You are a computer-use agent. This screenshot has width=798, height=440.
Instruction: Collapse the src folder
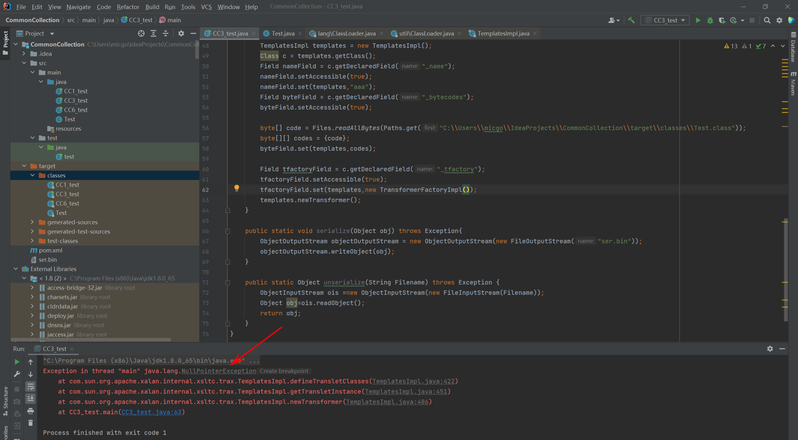pos(24,63)
